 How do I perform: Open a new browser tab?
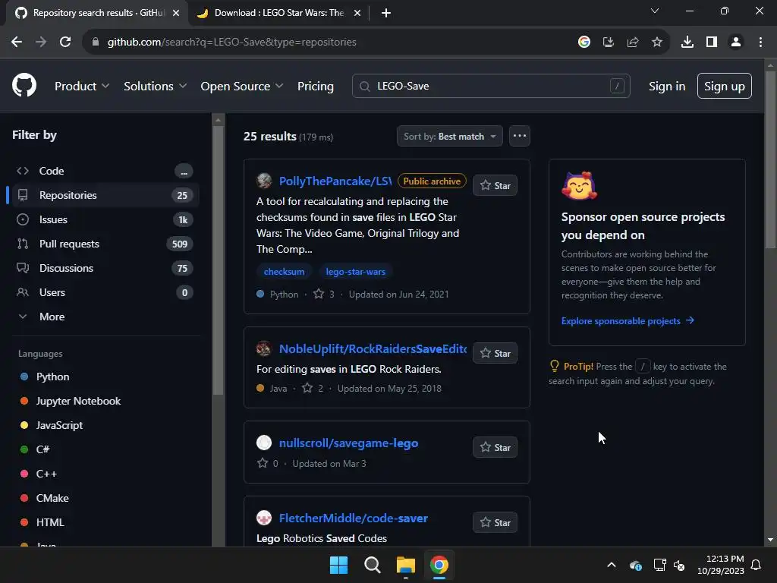coord(386,13)
